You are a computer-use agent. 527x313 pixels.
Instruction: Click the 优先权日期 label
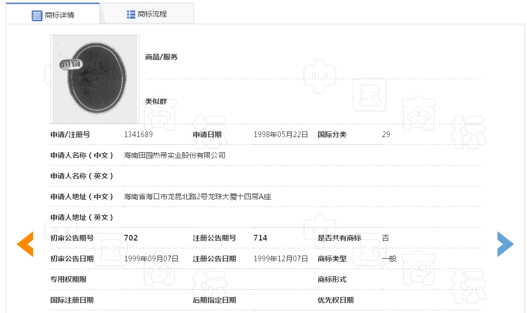coord(336,300)
